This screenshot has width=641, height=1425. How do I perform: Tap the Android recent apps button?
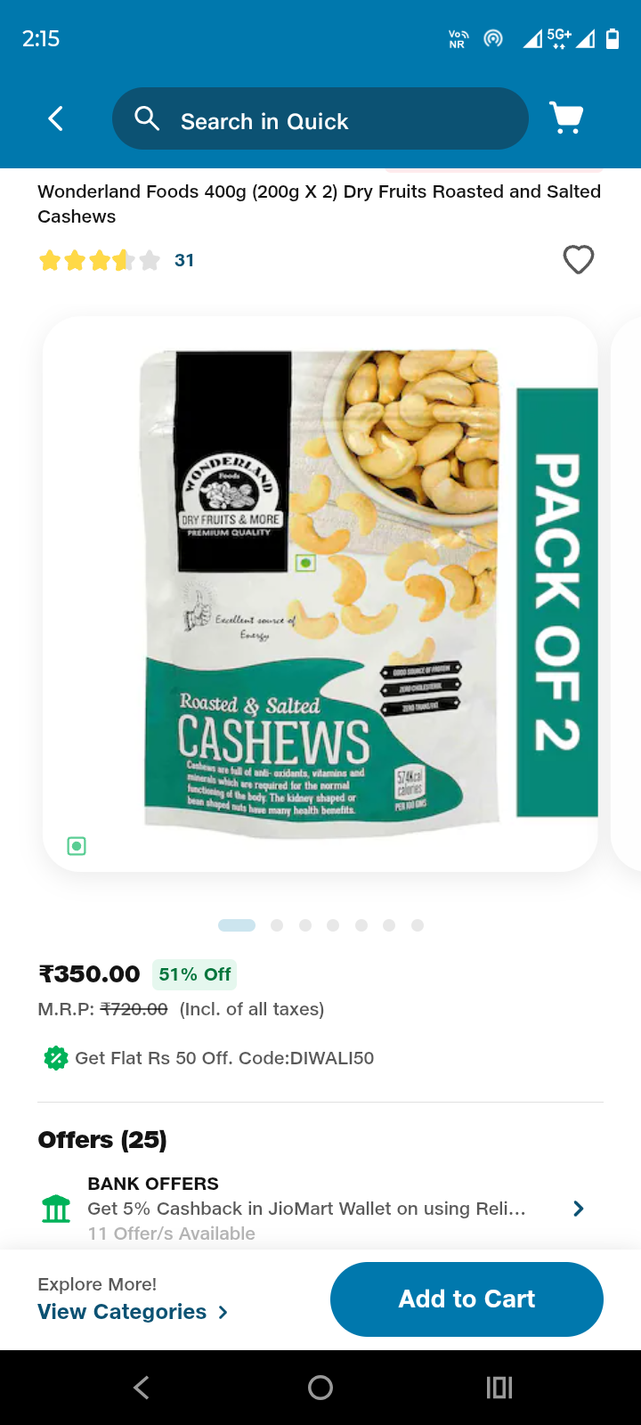(x=499, y=1388)
